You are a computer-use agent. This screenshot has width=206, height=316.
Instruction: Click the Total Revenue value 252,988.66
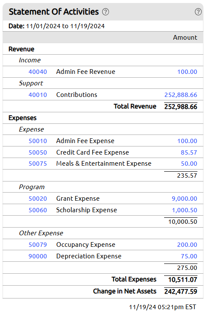pos(181,107)
